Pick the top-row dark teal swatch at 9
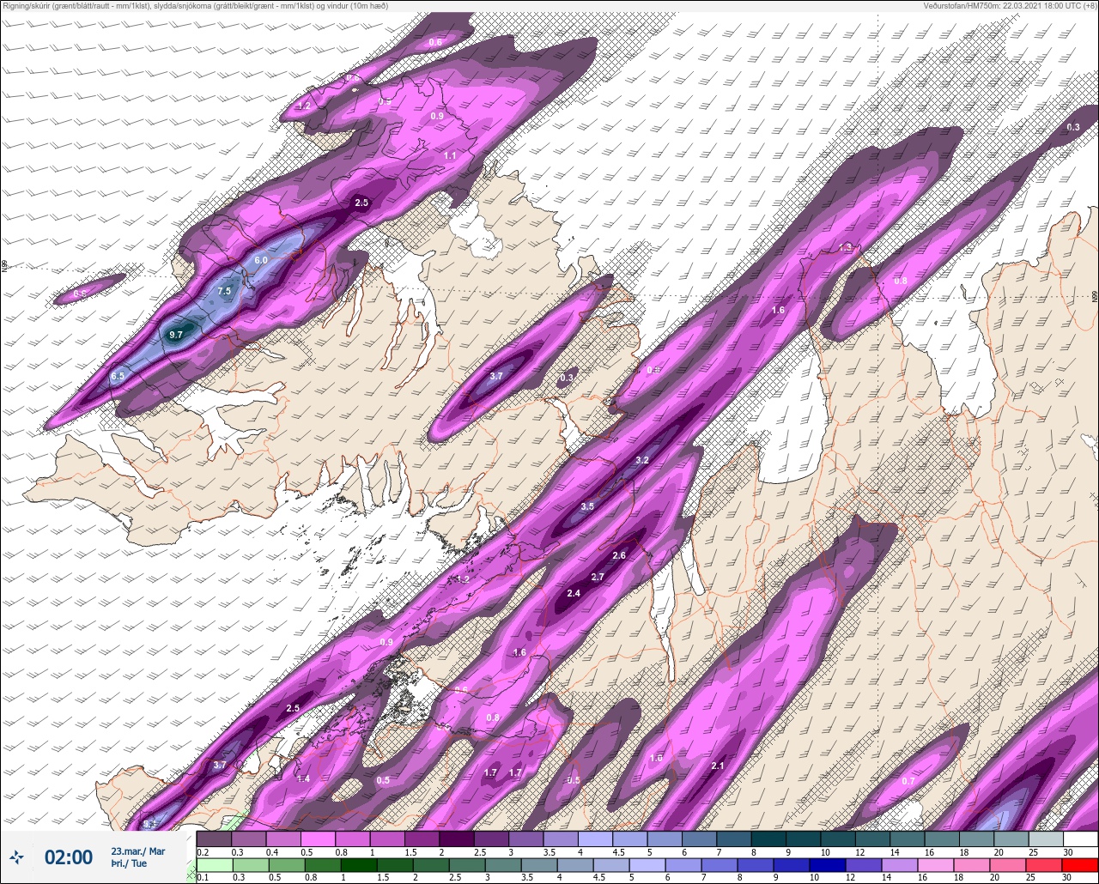Image resolution: width=1099 pixels, height=884 pixels. tap(803, 839)
